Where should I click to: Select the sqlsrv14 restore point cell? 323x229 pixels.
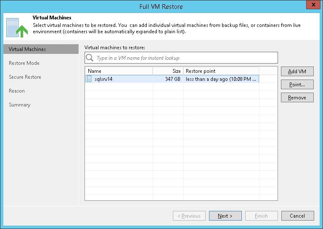tap(221, 79)
